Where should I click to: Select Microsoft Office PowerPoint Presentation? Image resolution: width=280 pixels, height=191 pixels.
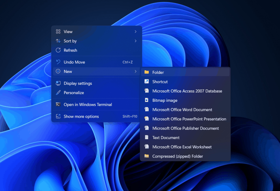[189, 119]
